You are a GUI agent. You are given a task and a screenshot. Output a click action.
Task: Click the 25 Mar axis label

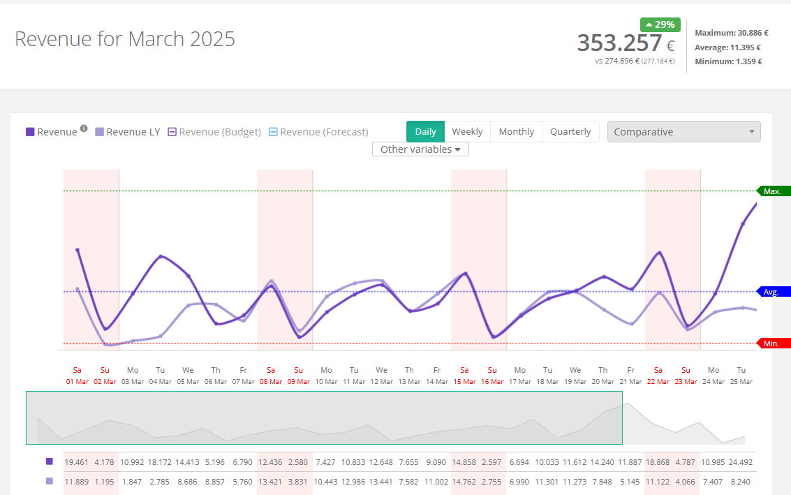[x=741, y=381]
